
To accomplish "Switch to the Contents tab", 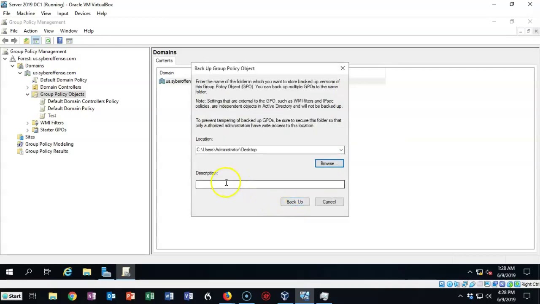I will (164, 60).
